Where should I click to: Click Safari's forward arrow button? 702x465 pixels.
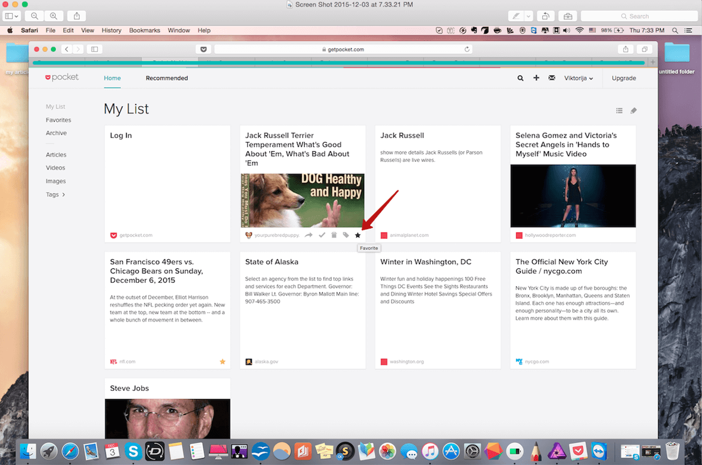point(78,49)
